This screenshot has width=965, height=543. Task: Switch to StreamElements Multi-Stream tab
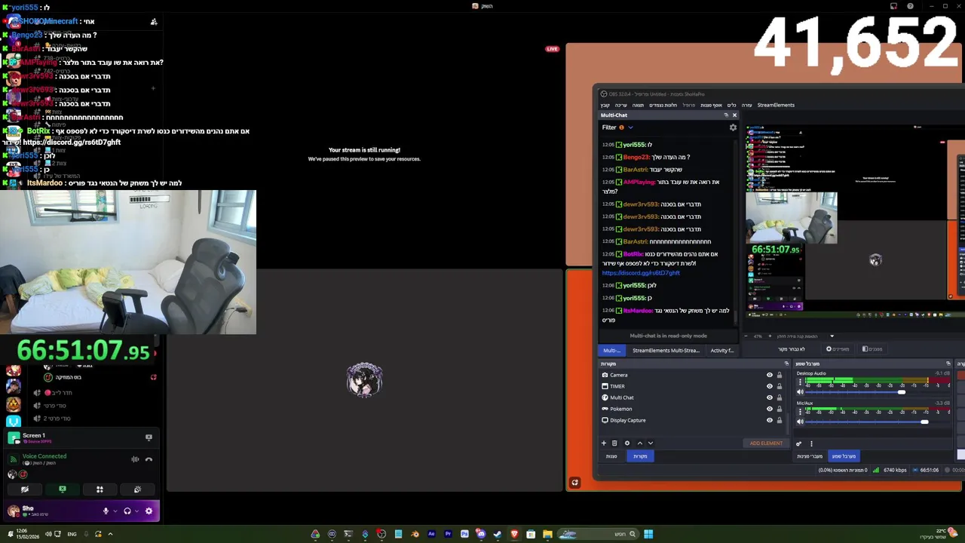click(666, 350)
